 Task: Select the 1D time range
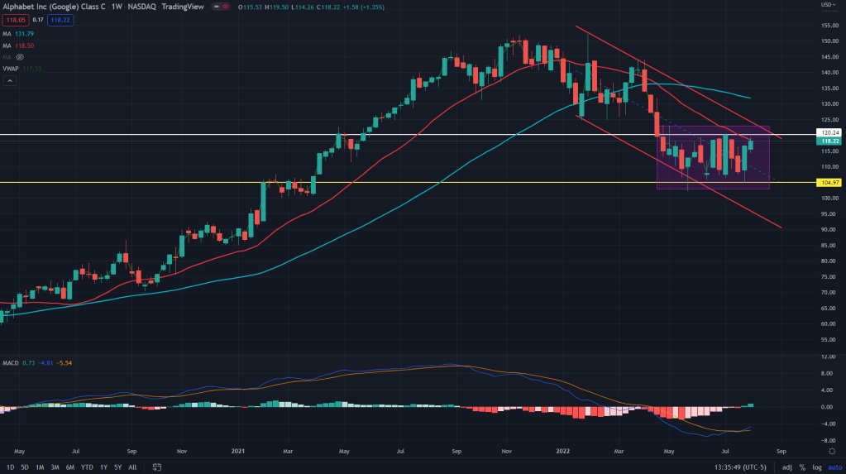point(9,467)
